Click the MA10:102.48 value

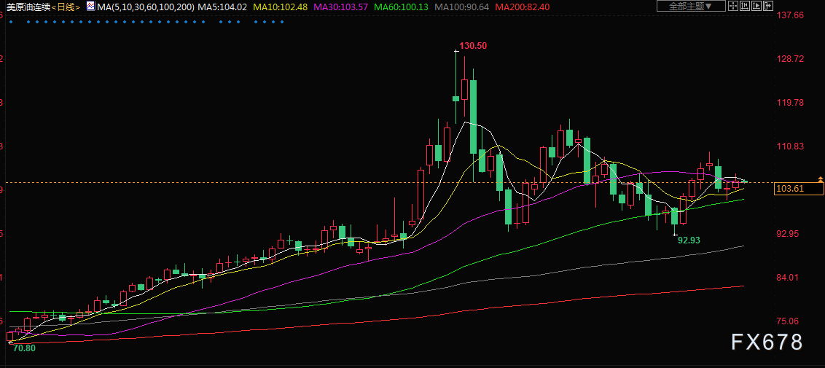(281, 7)
